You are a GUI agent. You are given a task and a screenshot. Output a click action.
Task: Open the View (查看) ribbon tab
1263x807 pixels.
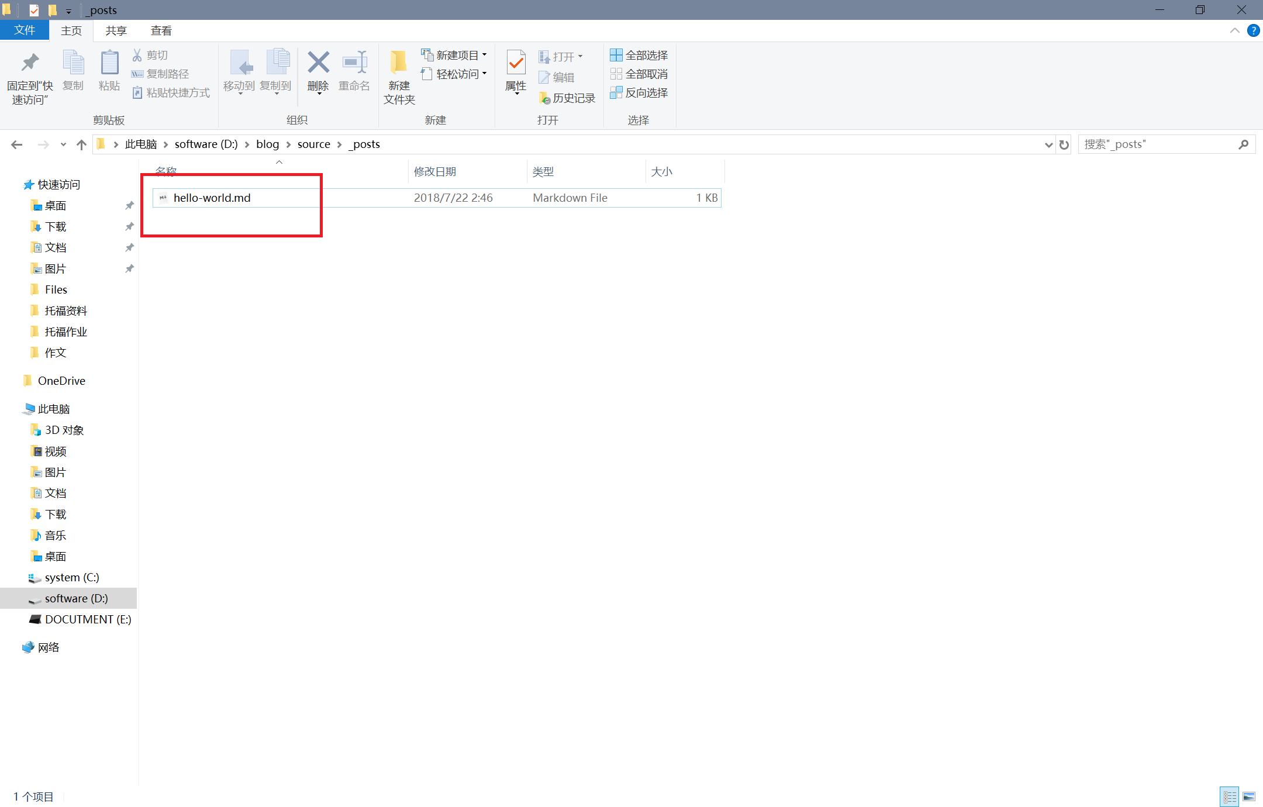[x=161, y=30]
